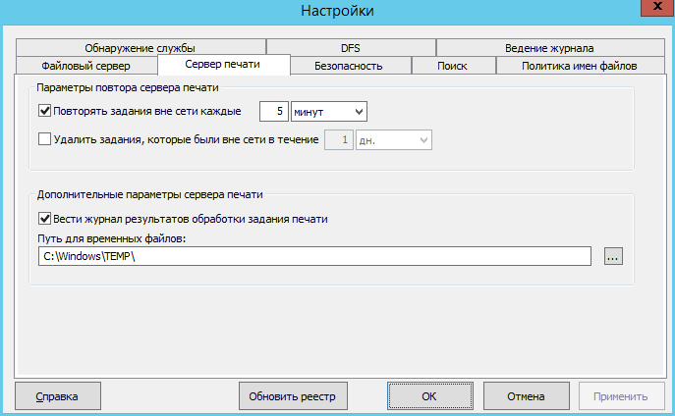Viewport: 675px width, 416px height.
Task: Close the Настройки dialog window
Action: (x=648, y=9)
